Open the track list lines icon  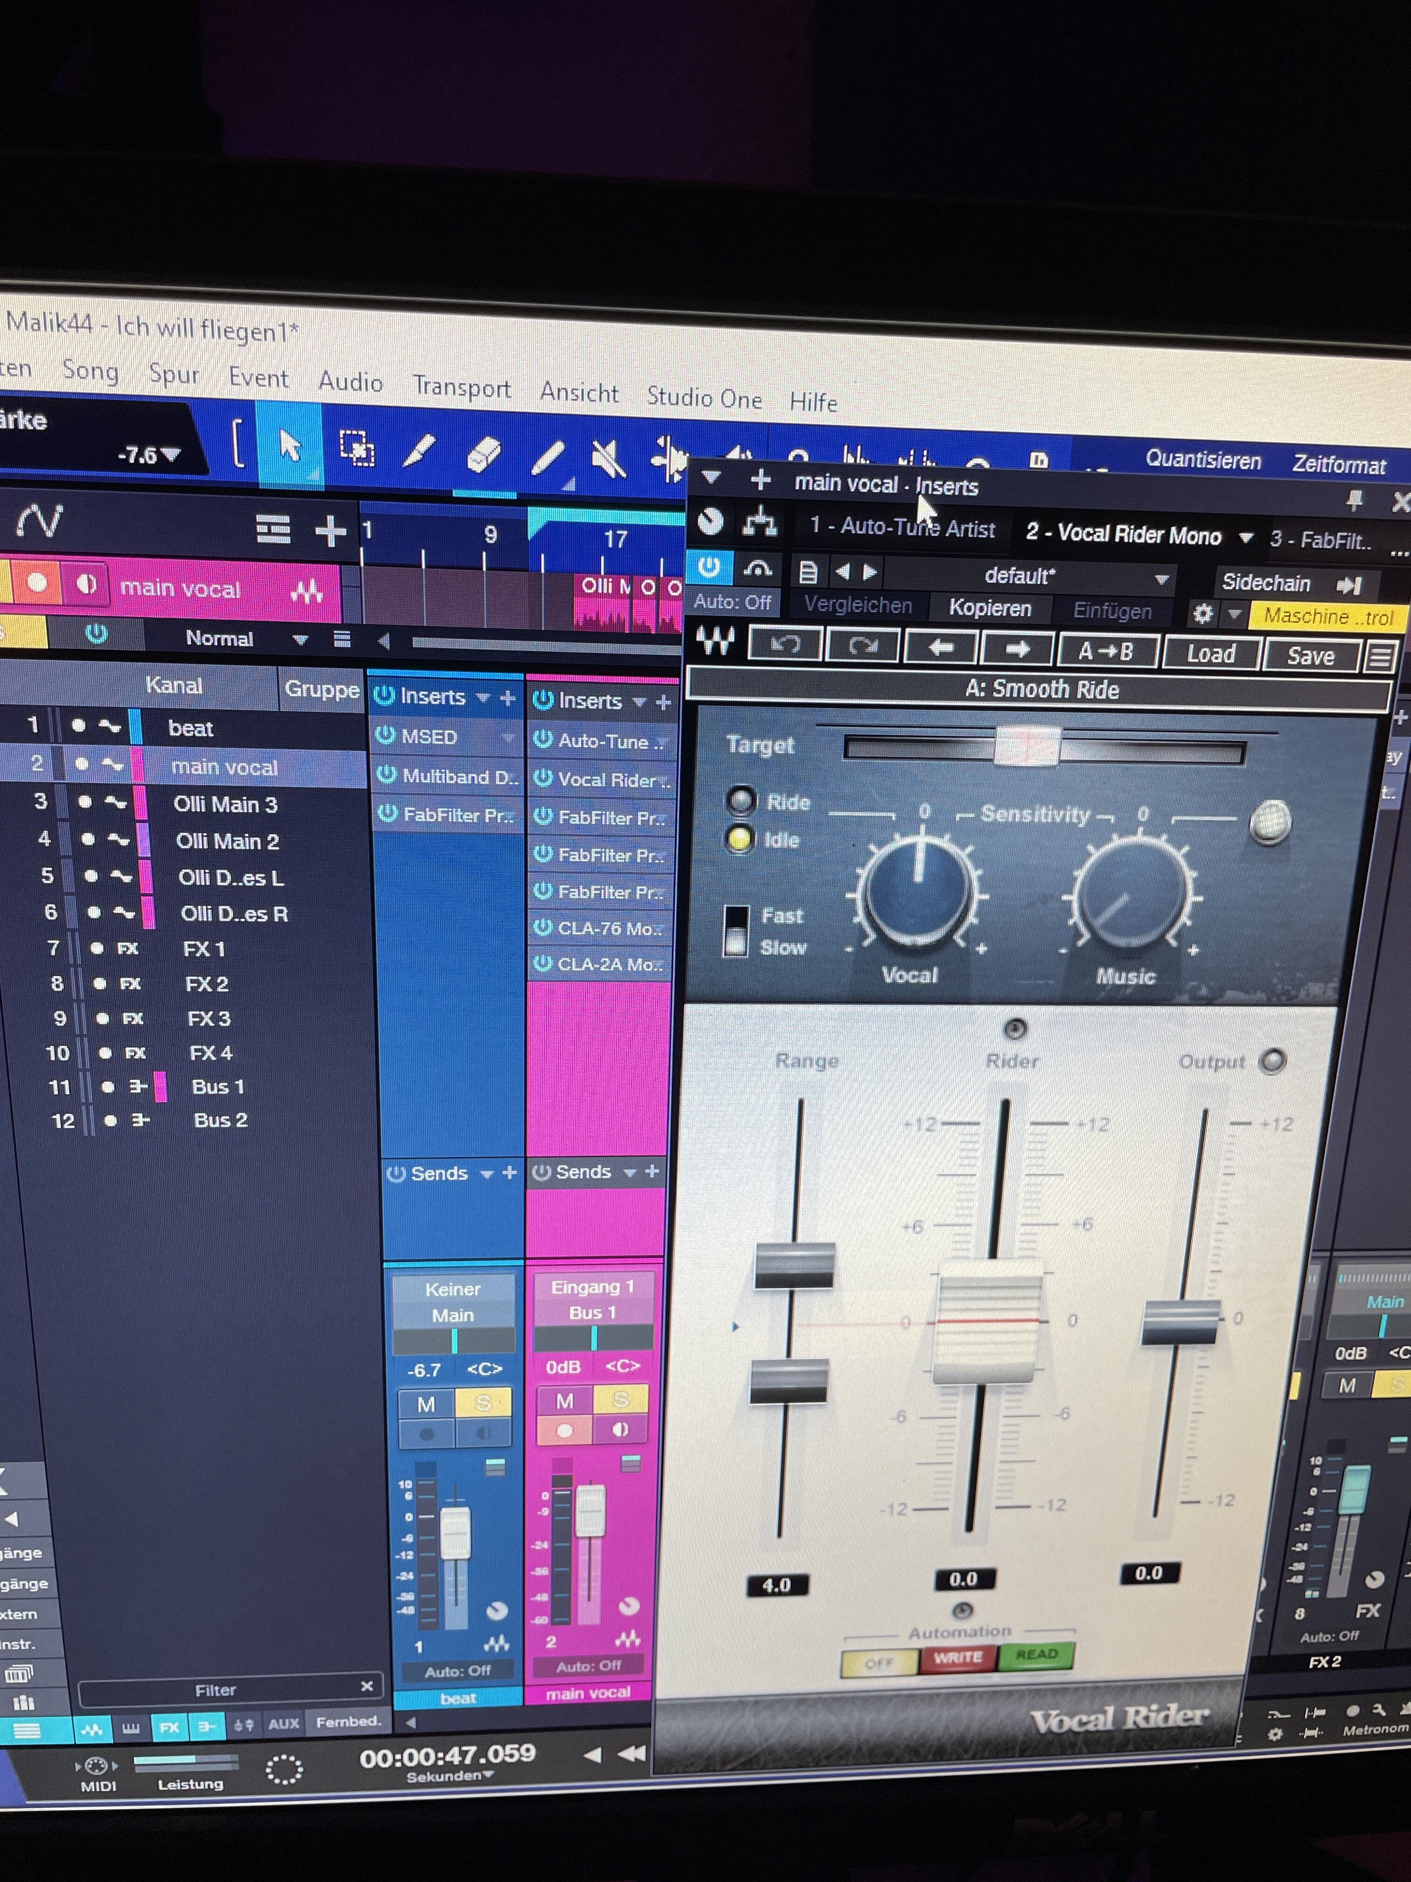[x=273, y=529]
